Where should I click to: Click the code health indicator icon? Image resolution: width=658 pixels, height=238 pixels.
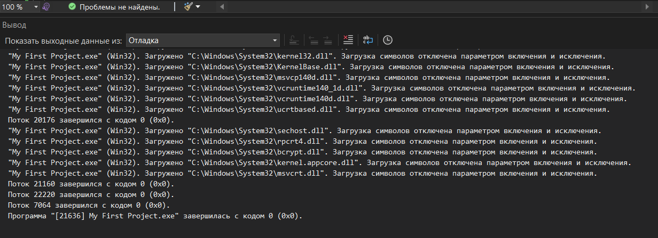click(46, 7)
